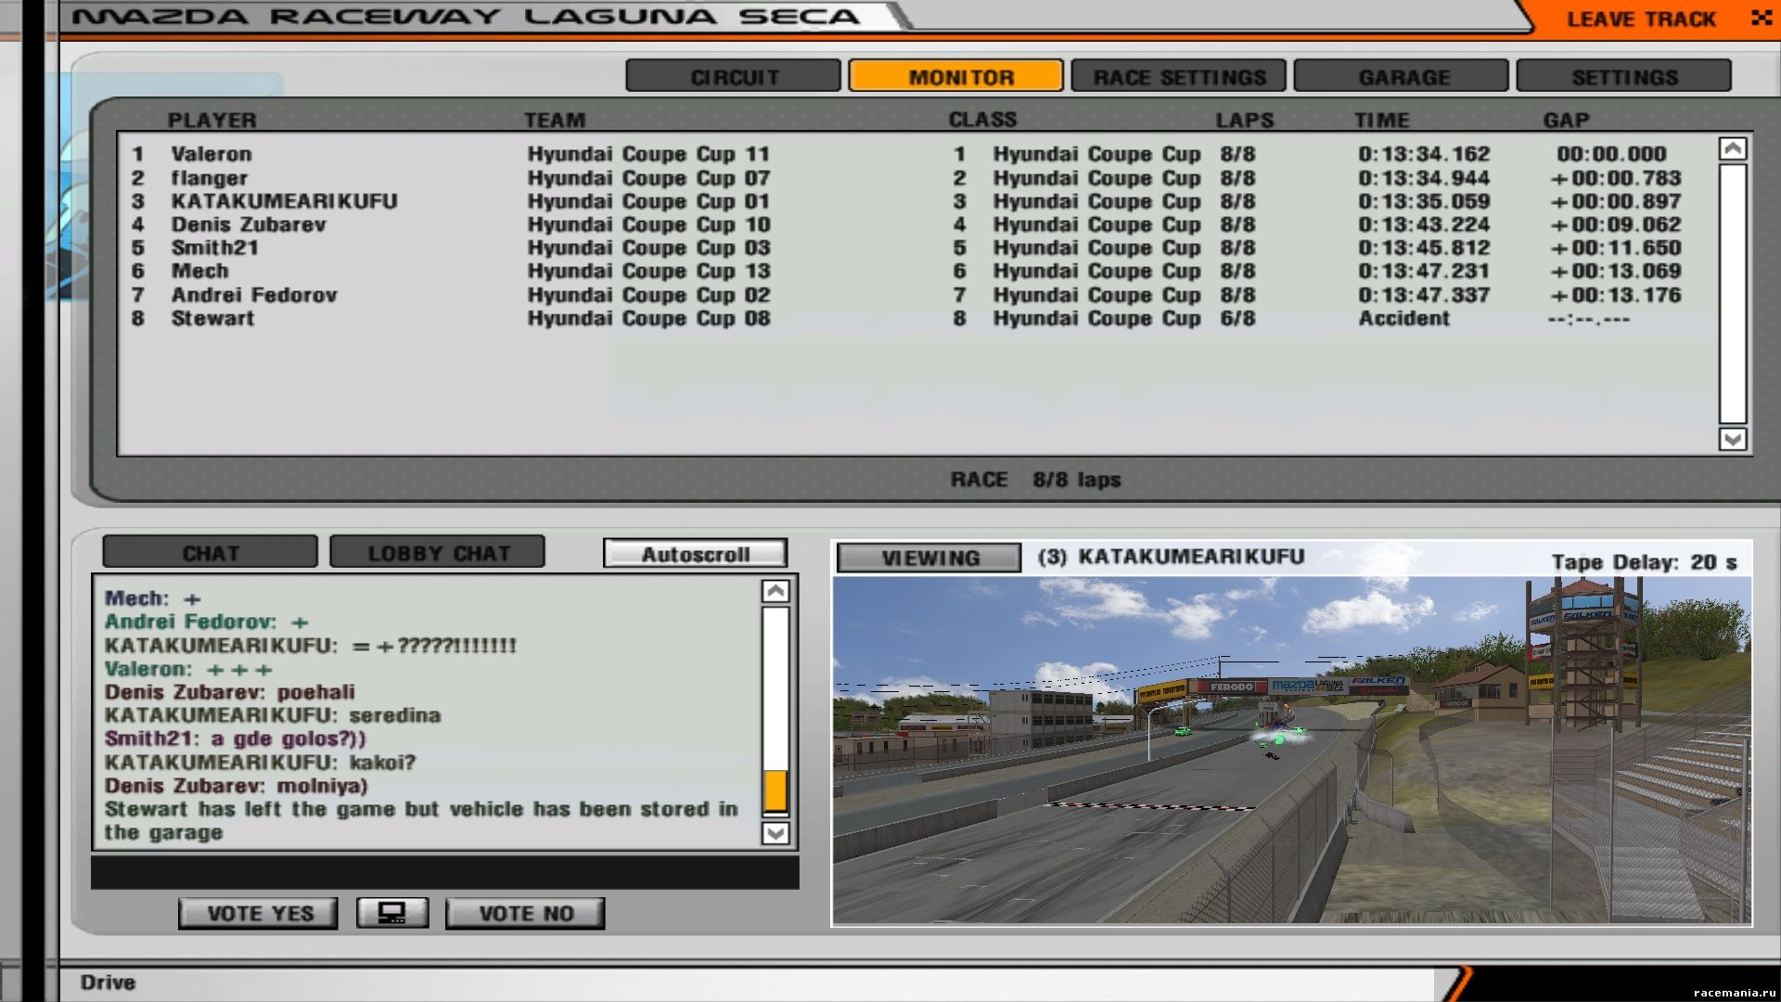The height and width of the screenshot is (1002, 1781).
Task: Click the 'Stewart has left the game' message
Action: pyautogui.click(x=421, y=820)
